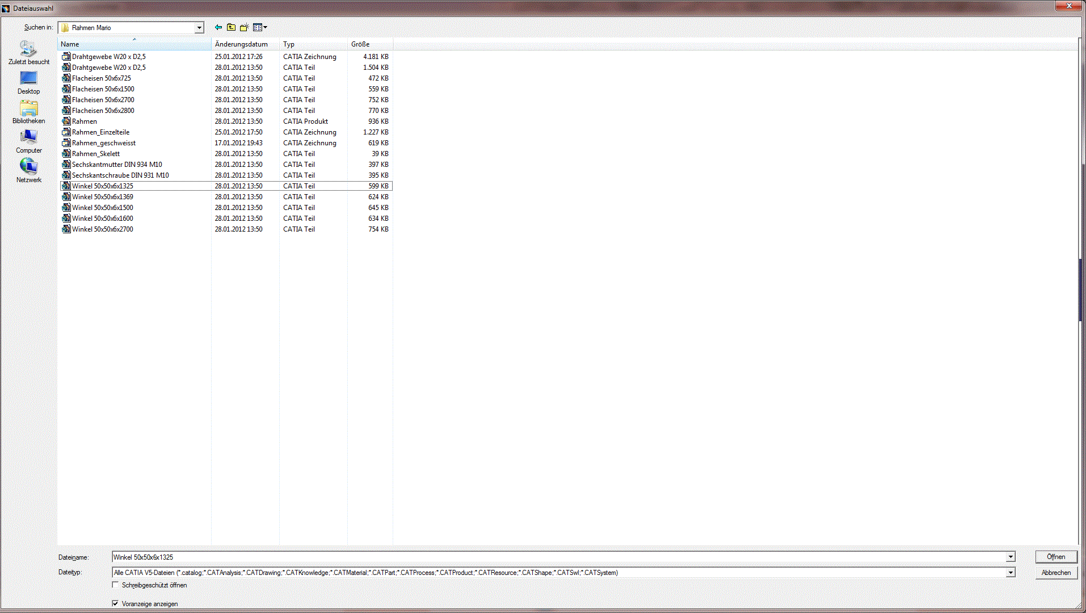Click the Abbrechen button
The height and width of the screenshot is (613, 1086).
(1056, 573)
